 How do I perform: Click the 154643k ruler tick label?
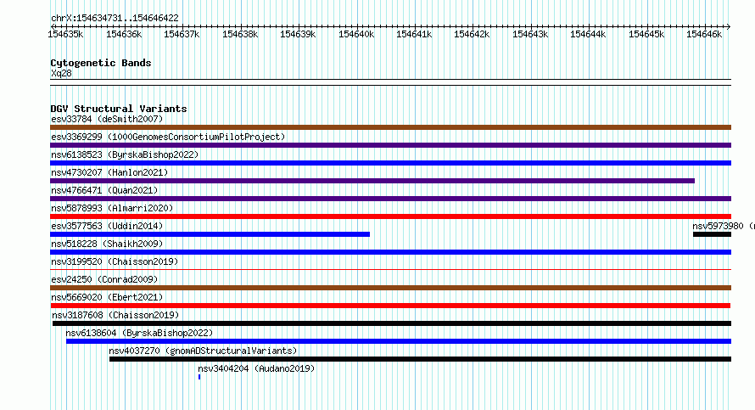tap(530, 34)
